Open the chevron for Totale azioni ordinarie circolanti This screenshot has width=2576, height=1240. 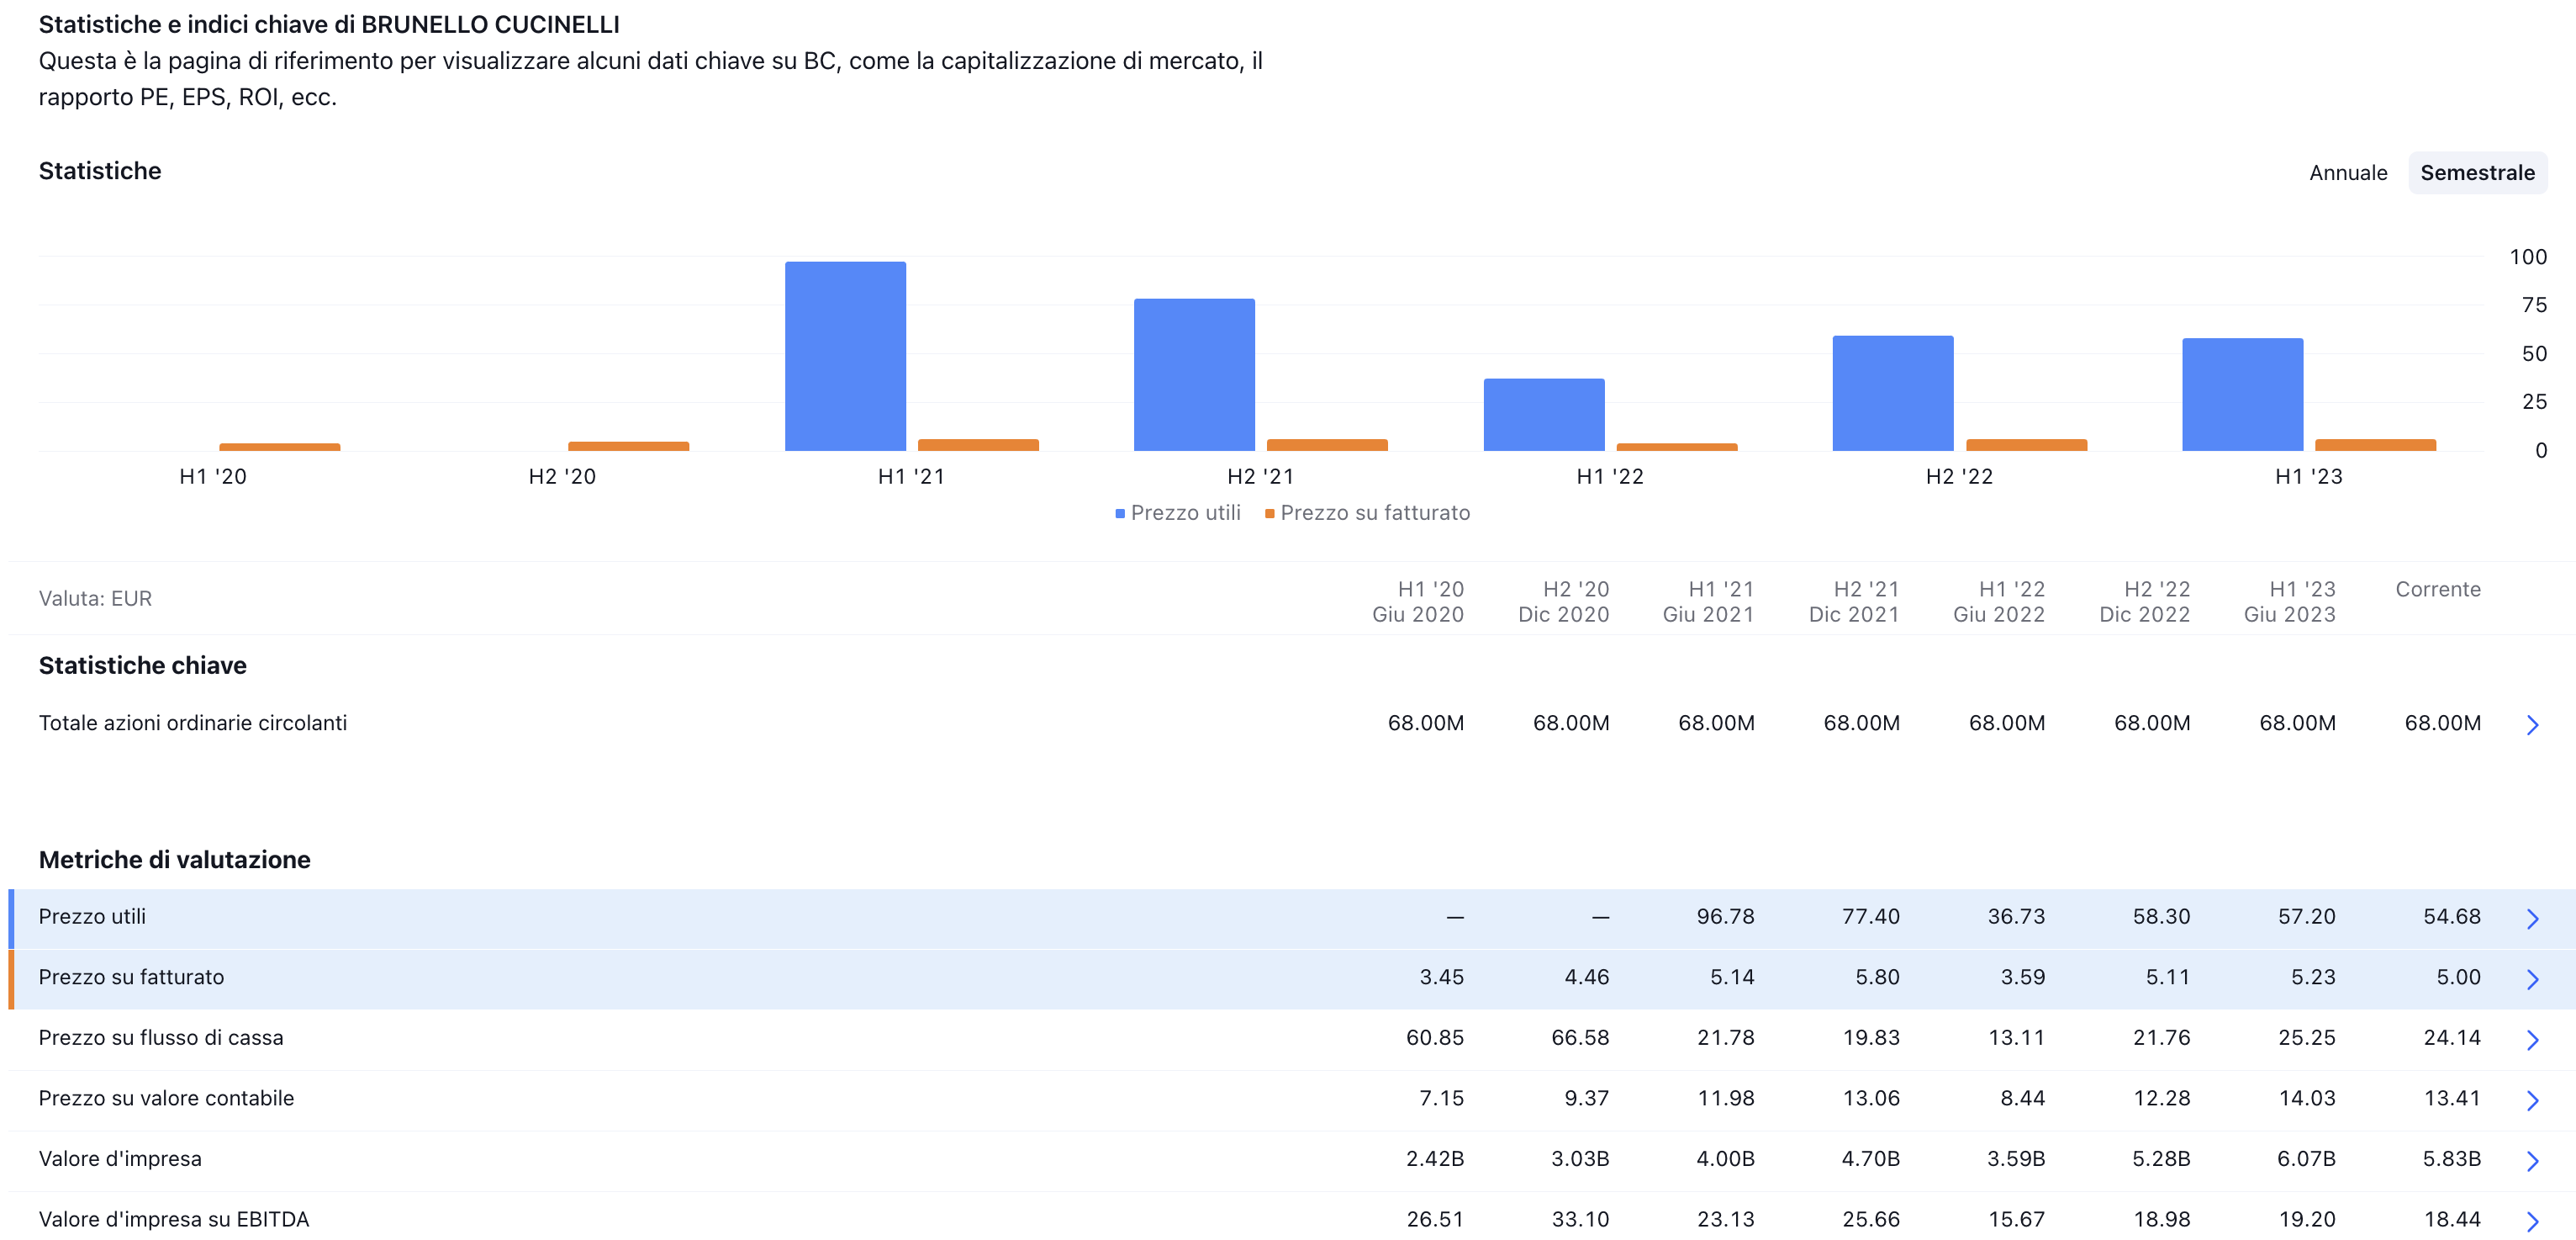click(2532, 724)
